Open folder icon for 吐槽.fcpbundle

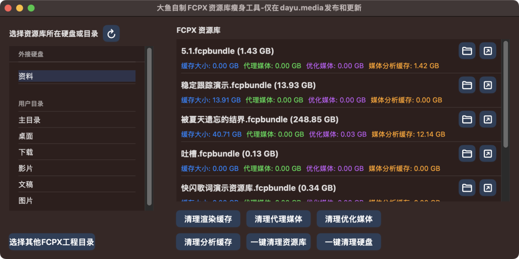pyautogui.click(x=467, y=153)
